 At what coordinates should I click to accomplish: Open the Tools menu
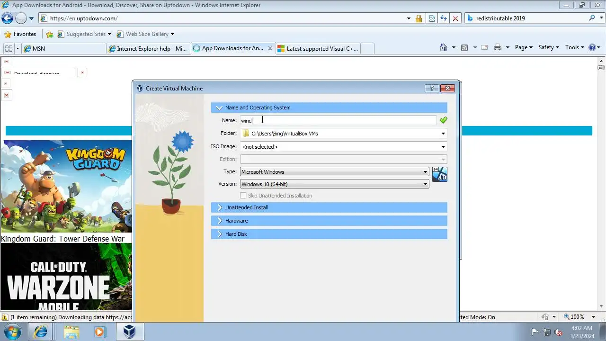[x=575, y=47]
